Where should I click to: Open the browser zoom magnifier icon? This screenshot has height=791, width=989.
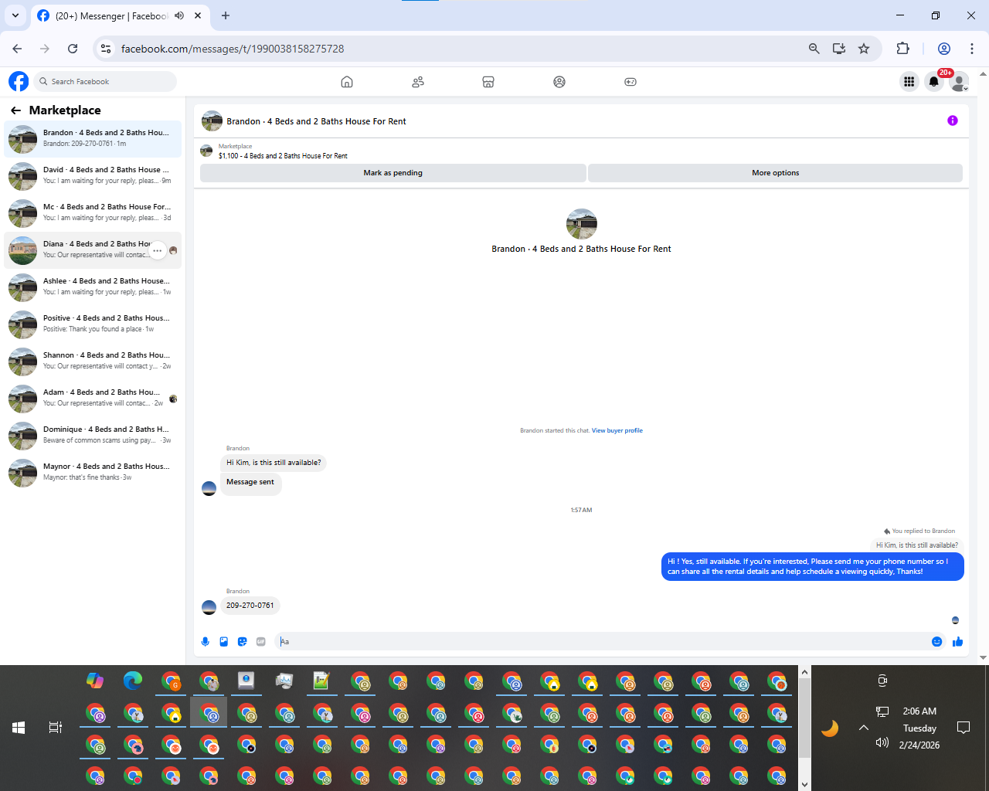814,49
